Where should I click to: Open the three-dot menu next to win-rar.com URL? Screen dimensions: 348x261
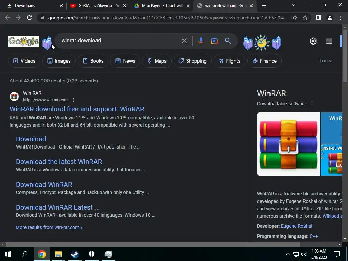tap(73, 100)
